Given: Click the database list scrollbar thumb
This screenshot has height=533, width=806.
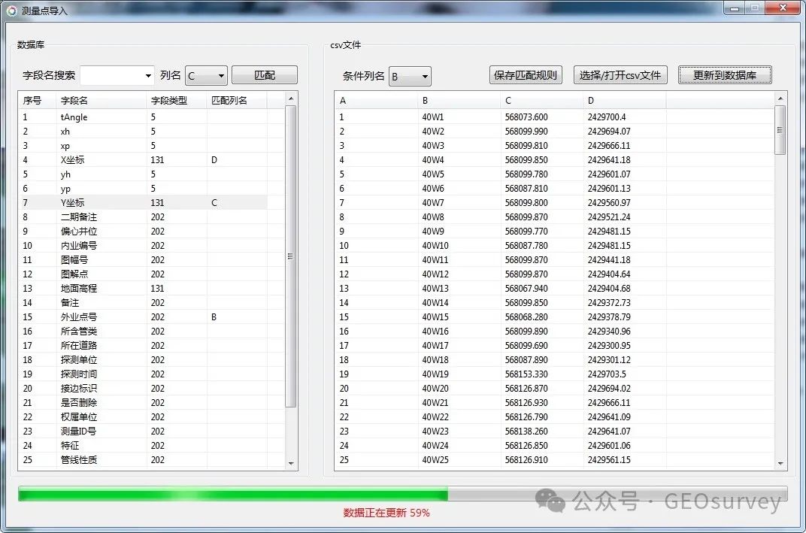Looking at the screenshot, I should point(291,256).
